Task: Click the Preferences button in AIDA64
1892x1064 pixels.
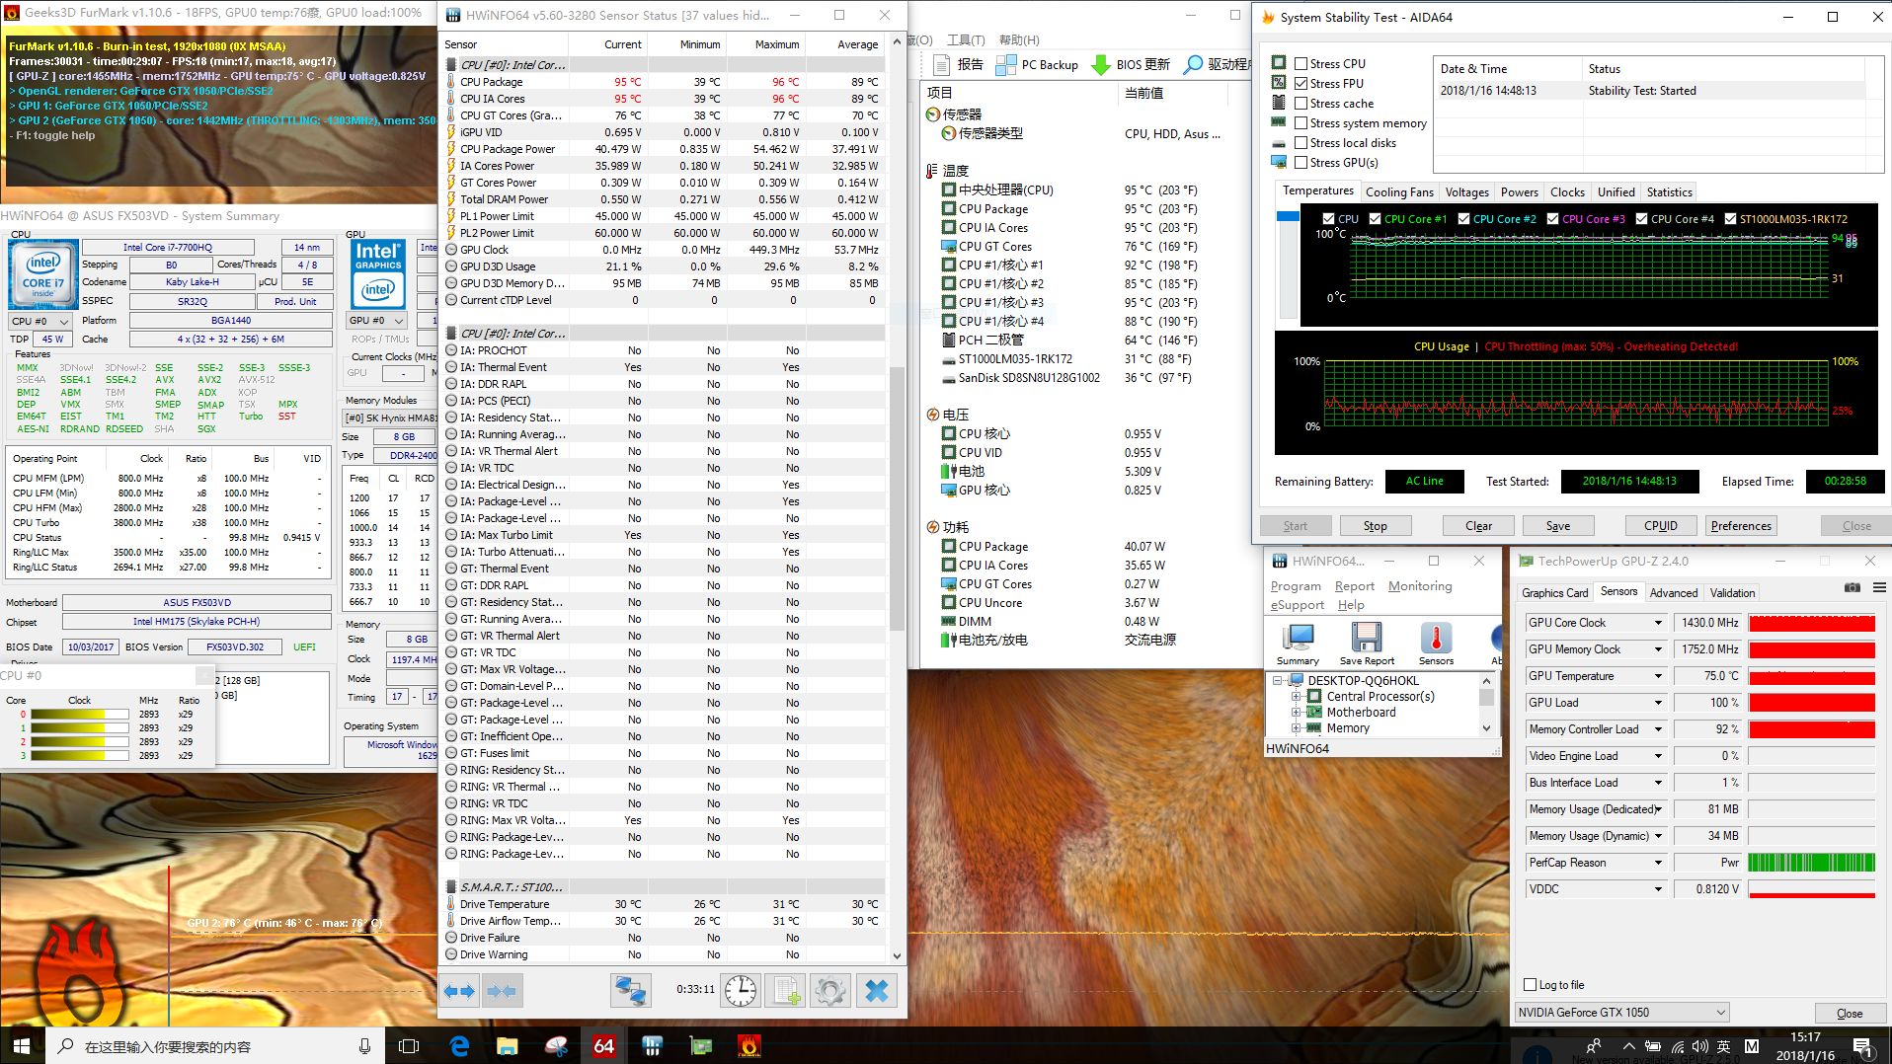Action: (1740, 526)
